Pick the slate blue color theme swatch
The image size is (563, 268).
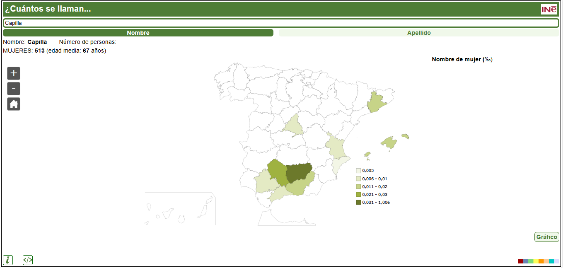pos(526,261)
